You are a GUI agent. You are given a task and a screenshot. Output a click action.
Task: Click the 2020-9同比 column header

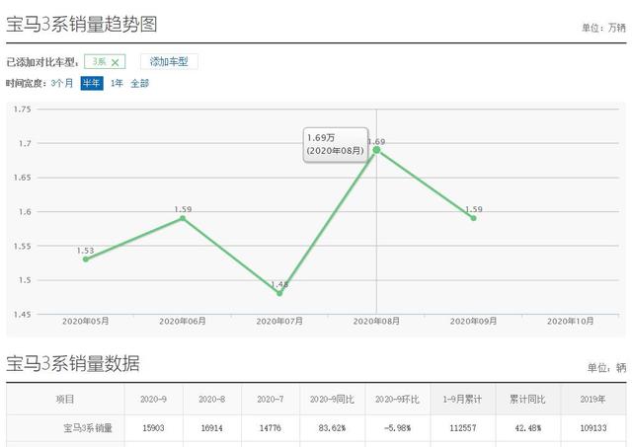tap(332, 399)
